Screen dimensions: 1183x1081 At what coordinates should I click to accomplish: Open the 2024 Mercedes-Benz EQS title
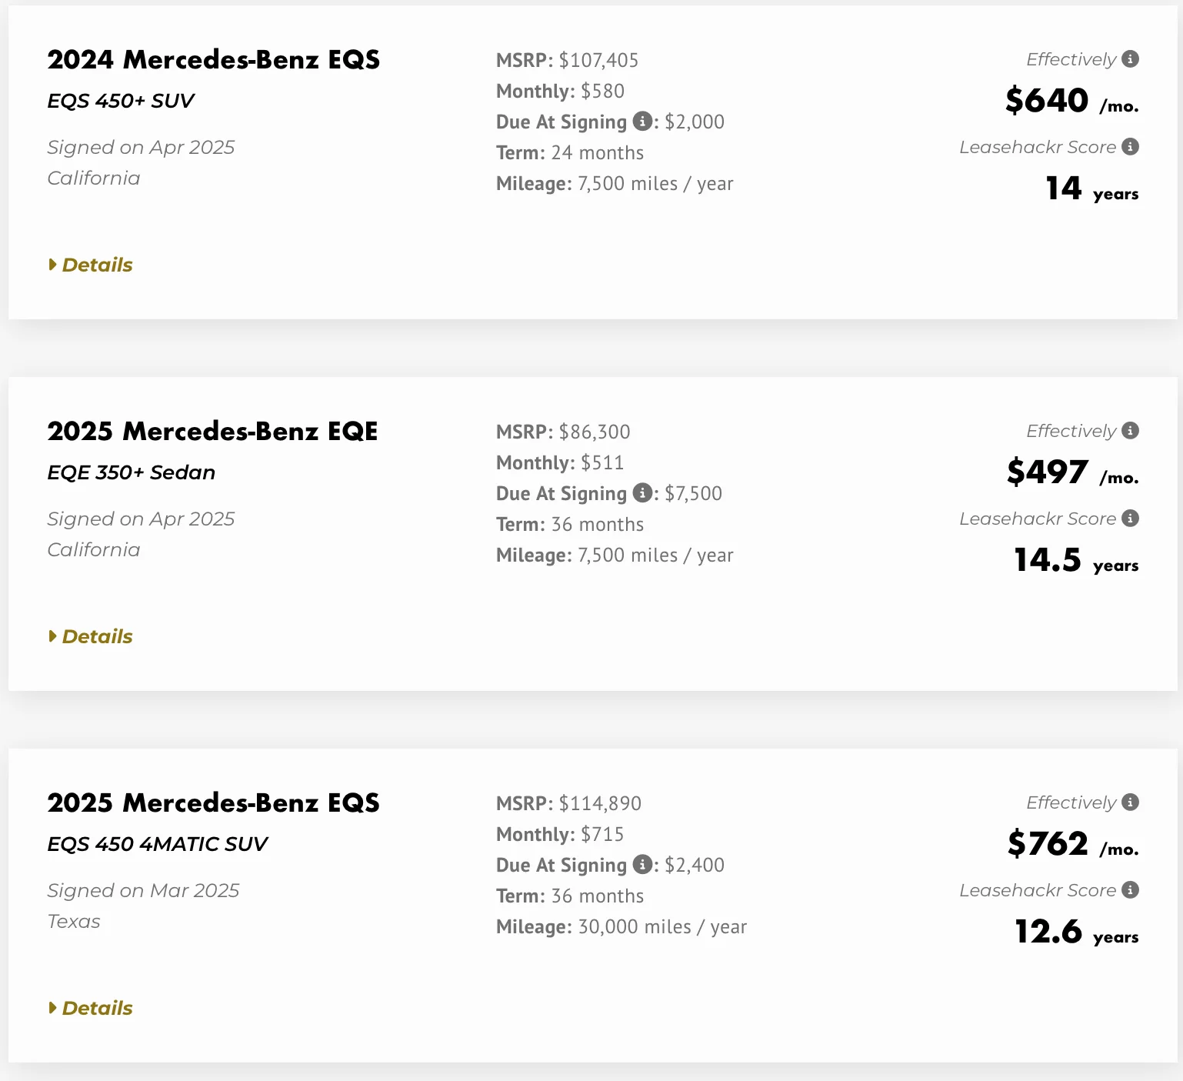tap(214, 60)
